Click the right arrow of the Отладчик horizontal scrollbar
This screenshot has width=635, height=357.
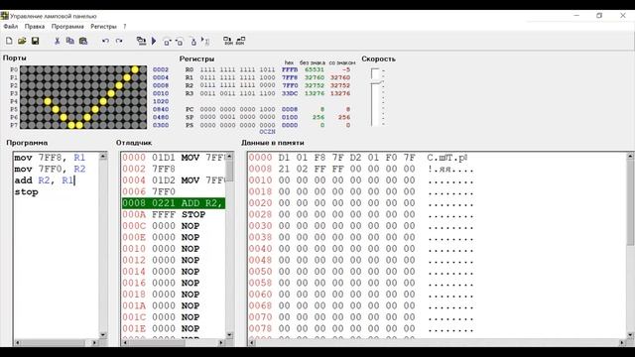(221, 342)
